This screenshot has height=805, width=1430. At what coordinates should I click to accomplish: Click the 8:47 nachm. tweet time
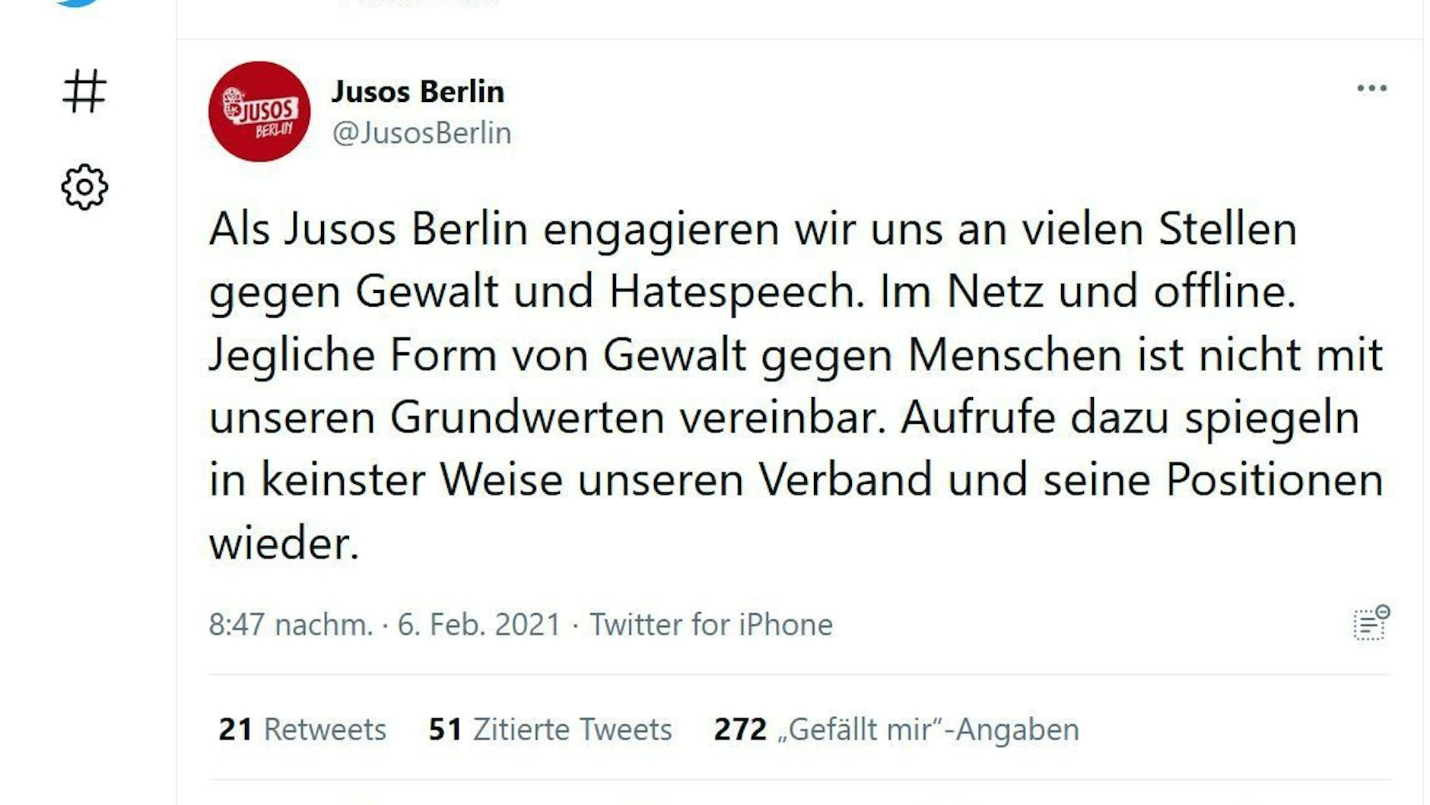(x=291, y=625)
